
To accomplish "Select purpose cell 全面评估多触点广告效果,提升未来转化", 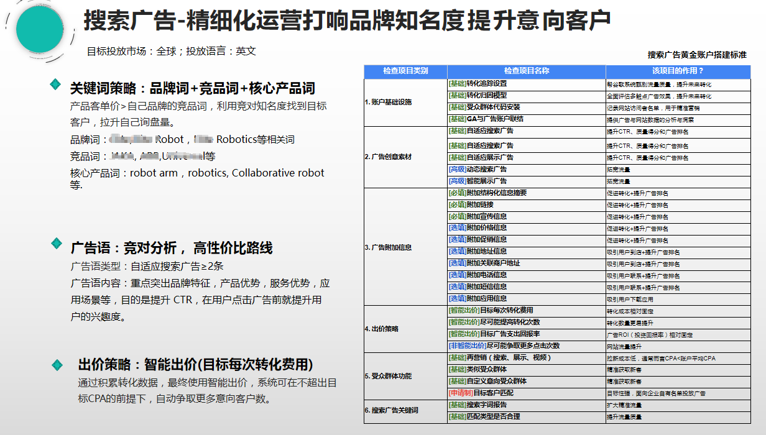I will click(678, 96).
